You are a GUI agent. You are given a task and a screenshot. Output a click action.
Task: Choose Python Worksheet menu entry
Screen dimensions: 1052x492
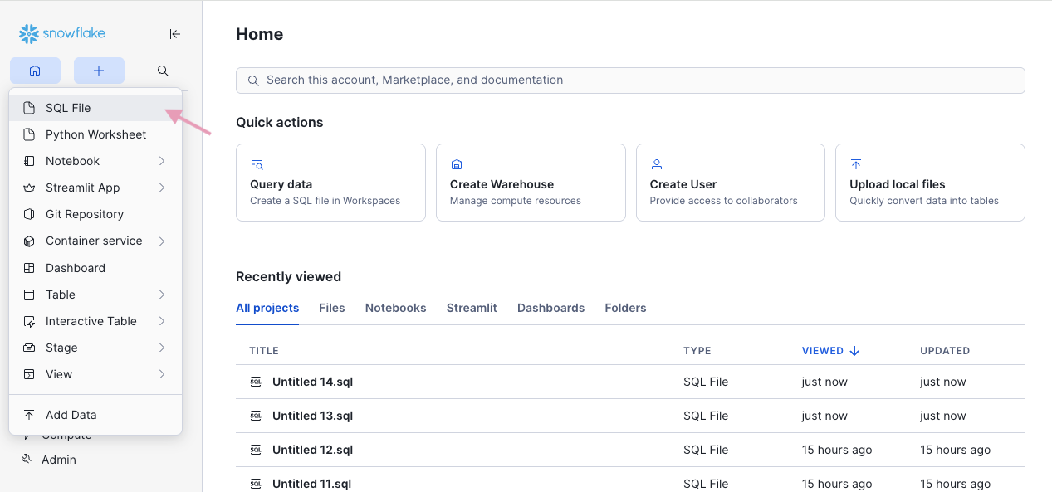[x=95, y=134]
